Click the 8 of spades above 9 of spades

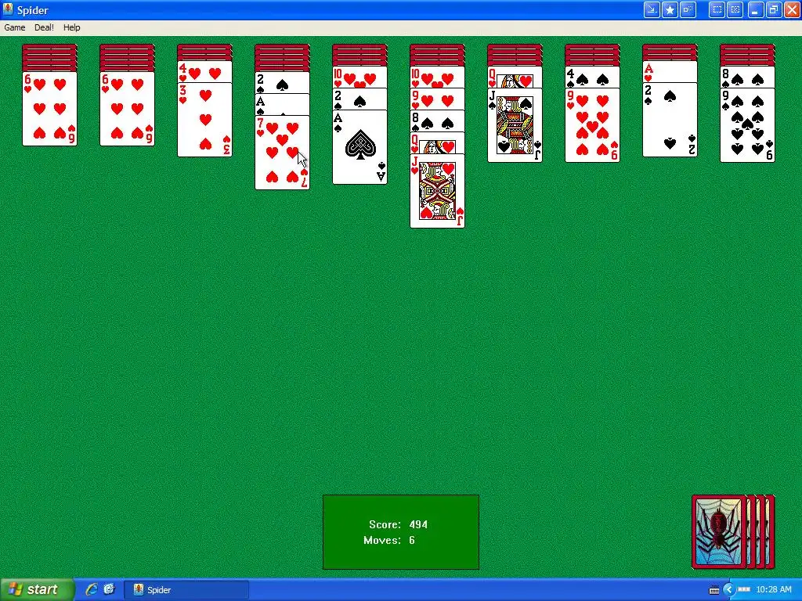point(748,77)
